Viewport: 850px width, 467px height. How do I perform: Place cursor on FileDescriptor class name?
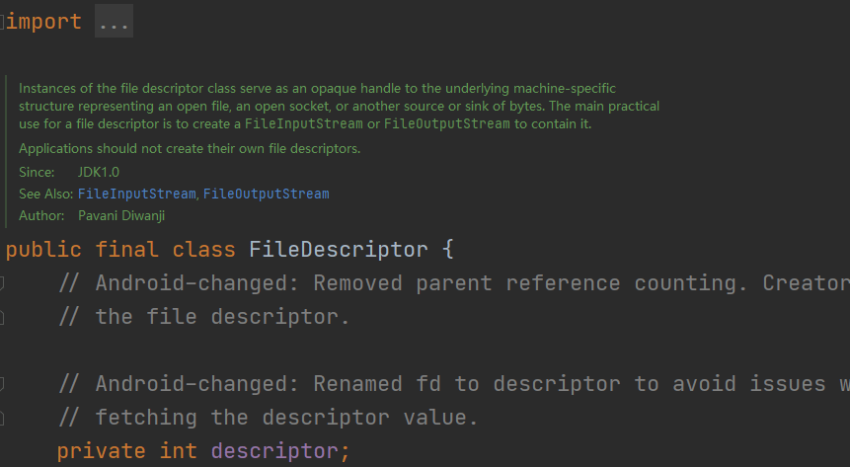click(x=338, y=249)
